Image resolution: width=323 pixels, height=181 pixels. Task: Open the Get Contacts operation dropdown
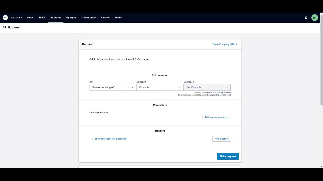pyautogui.click(x=207, y=87)
